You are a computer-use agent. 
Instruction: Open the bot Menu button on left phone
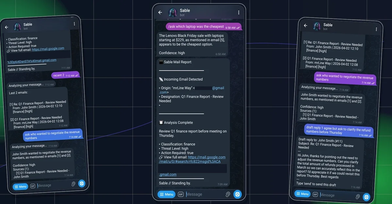click(x=20, y=186)
